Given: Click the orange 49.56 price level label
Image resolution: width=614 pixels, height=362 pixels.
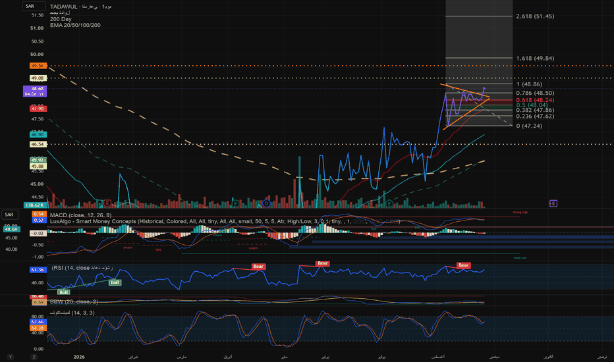Looking at the screenshot, I should [38, 66].
